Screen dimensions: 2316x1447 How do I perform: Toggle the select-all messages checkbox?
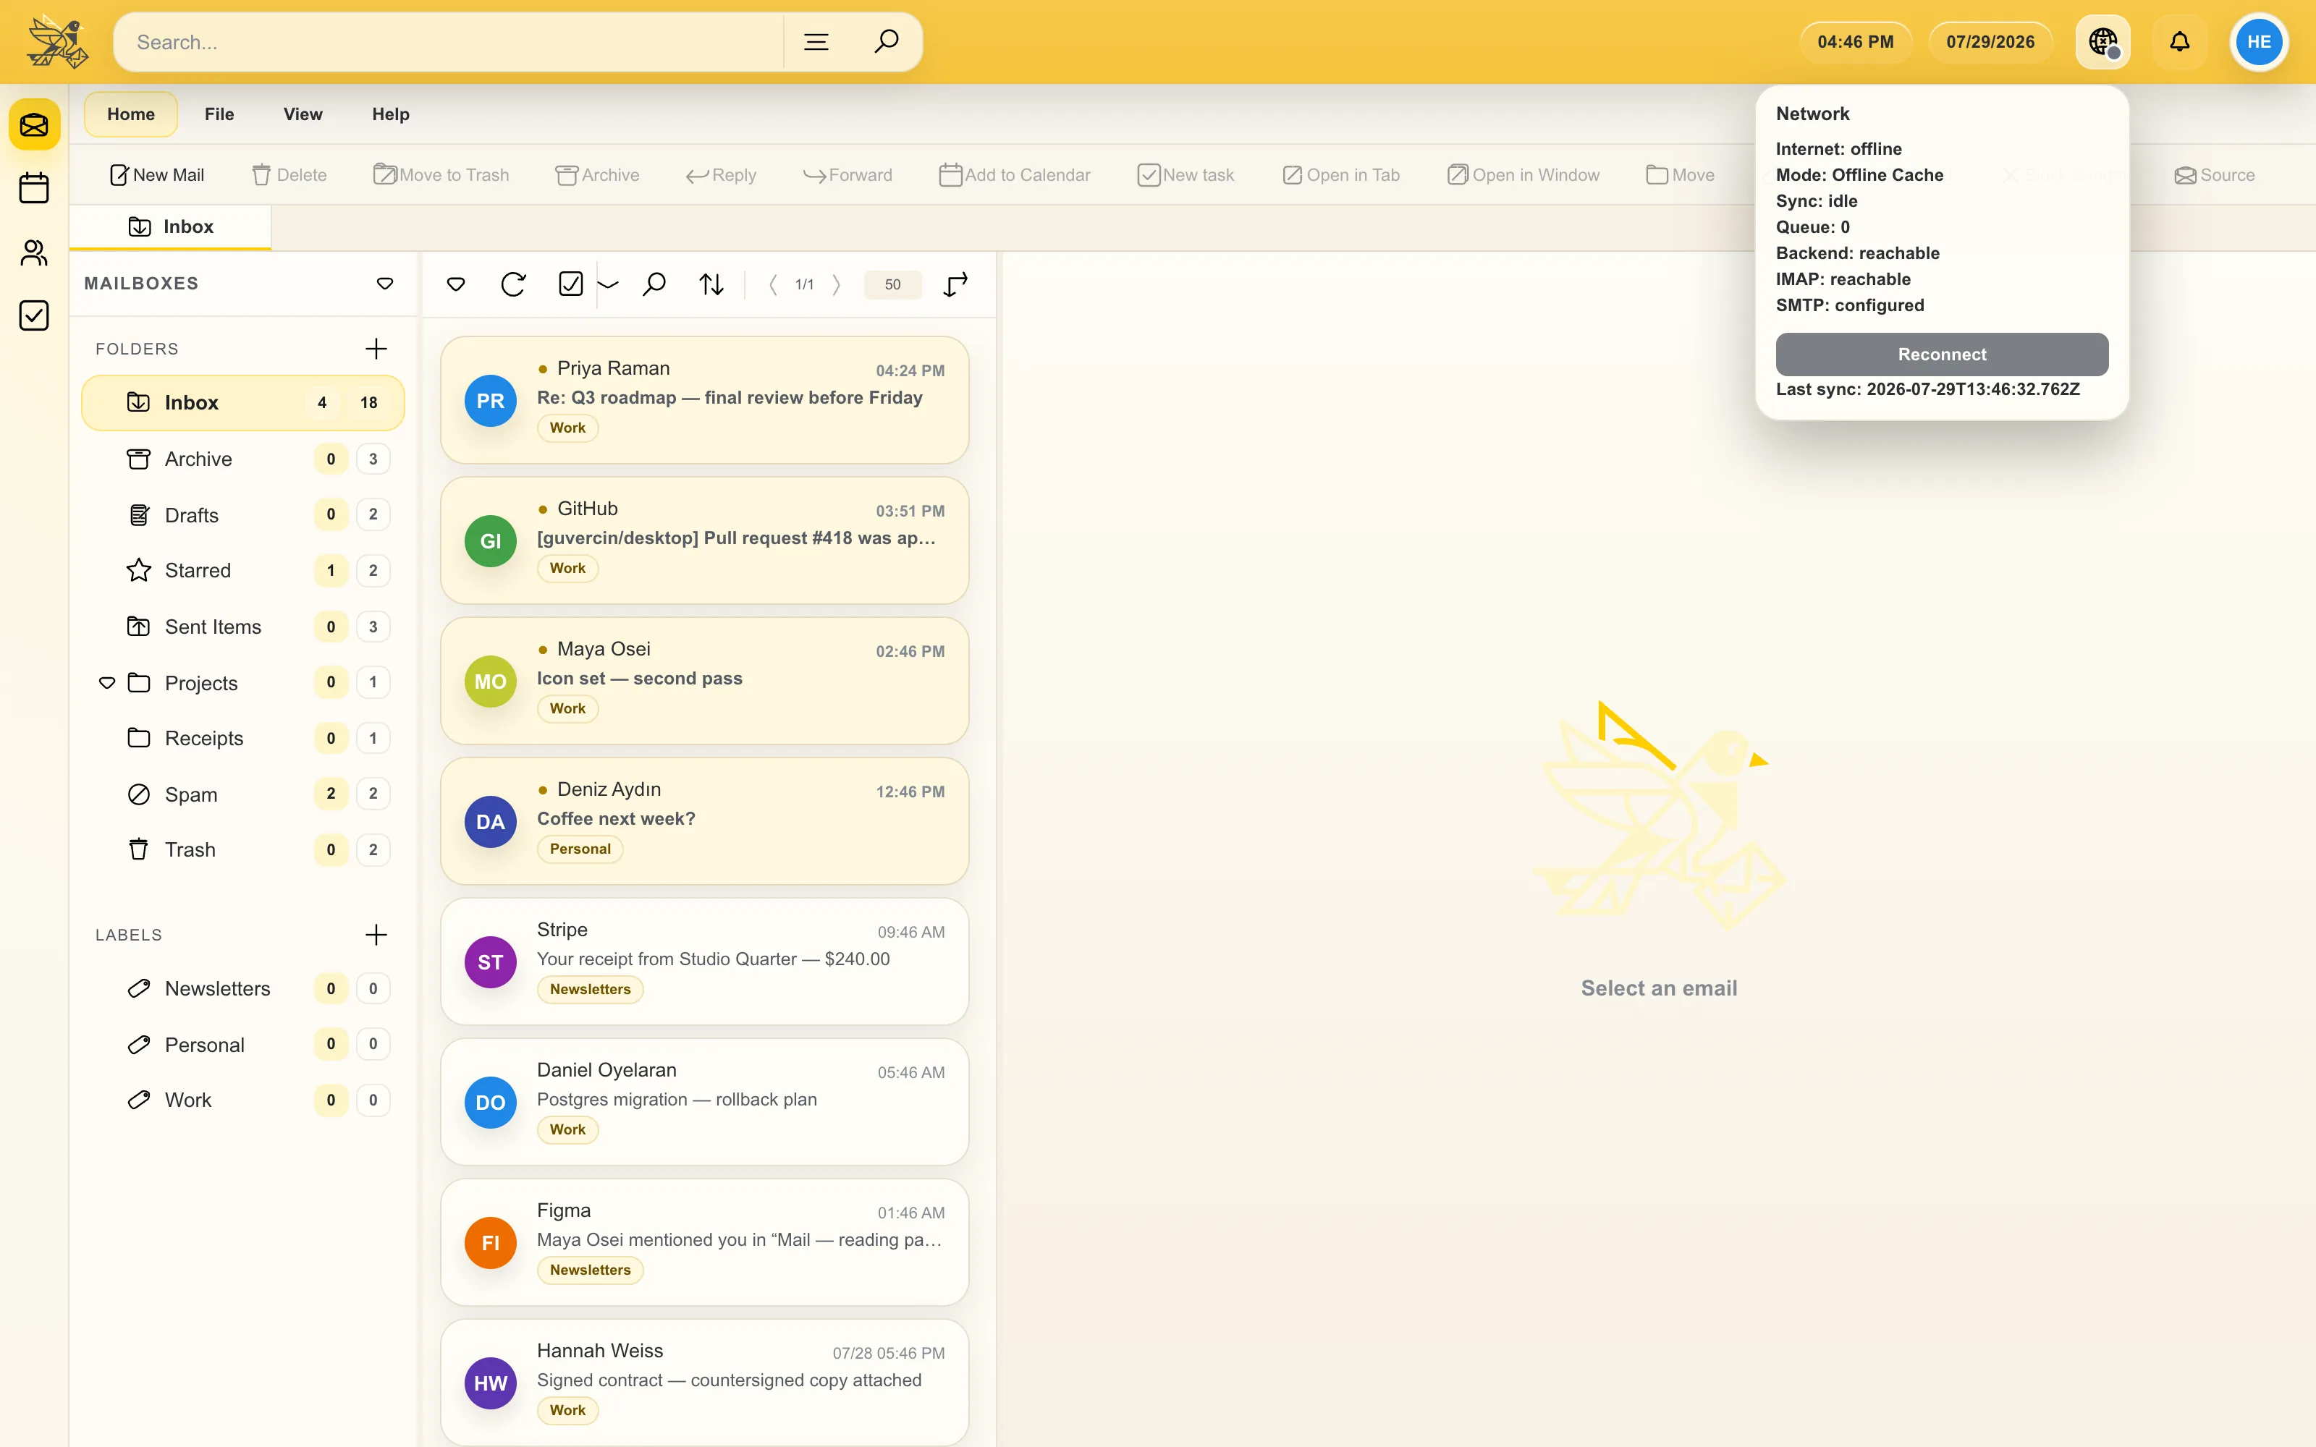tap(570, 284)
